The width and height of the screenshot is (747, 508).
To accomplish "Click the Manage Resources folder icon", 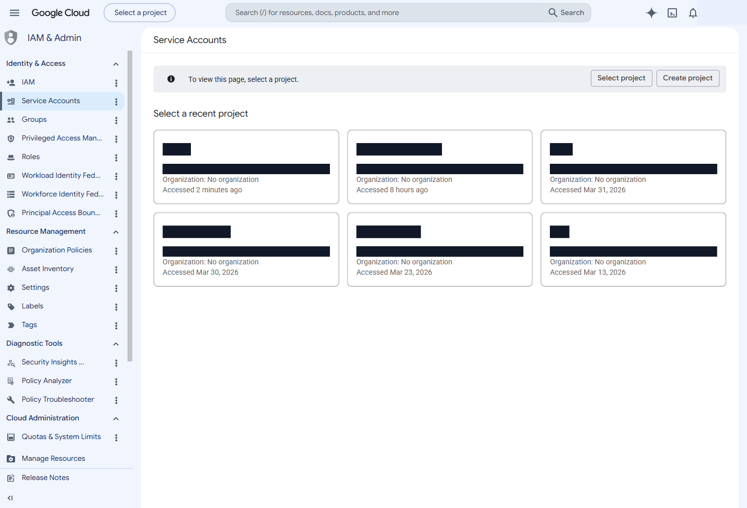I will (11, 459).
